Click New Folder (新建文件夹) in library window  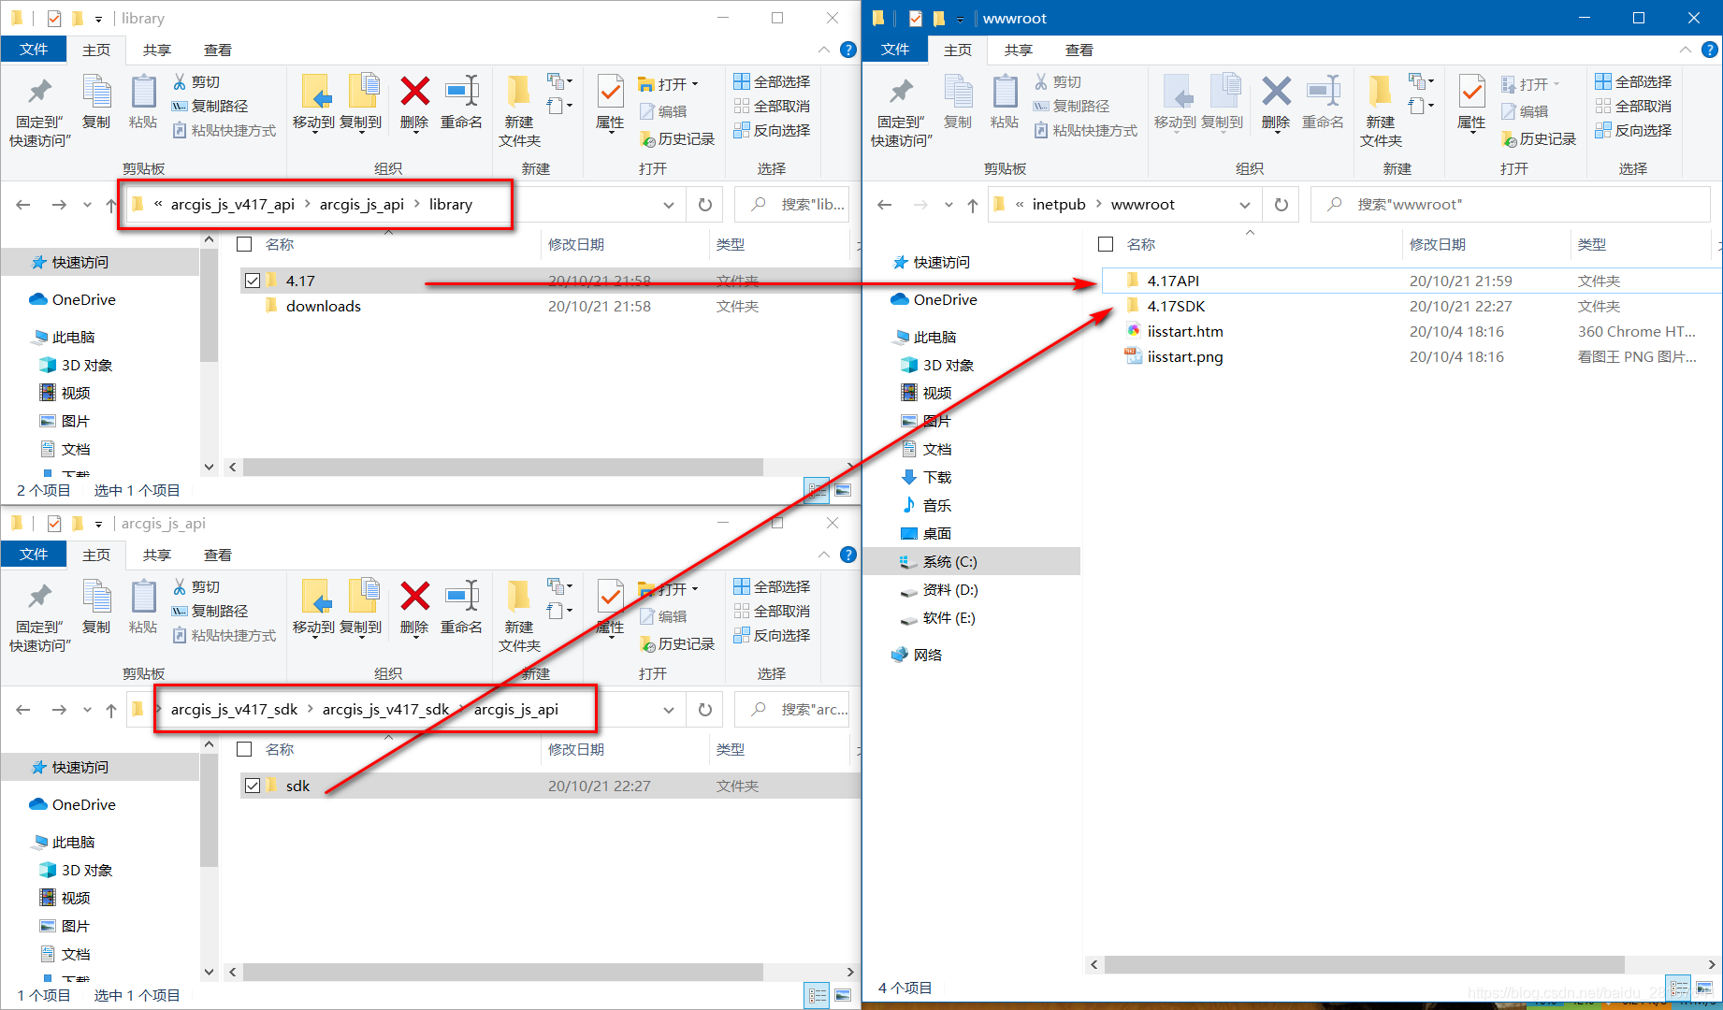coord(519,111)
